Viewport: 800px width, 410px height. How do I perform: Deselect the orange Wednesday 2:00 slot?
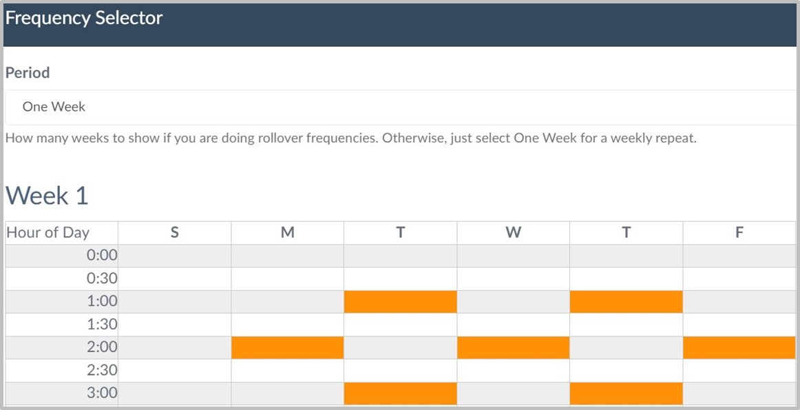[514, 348]
